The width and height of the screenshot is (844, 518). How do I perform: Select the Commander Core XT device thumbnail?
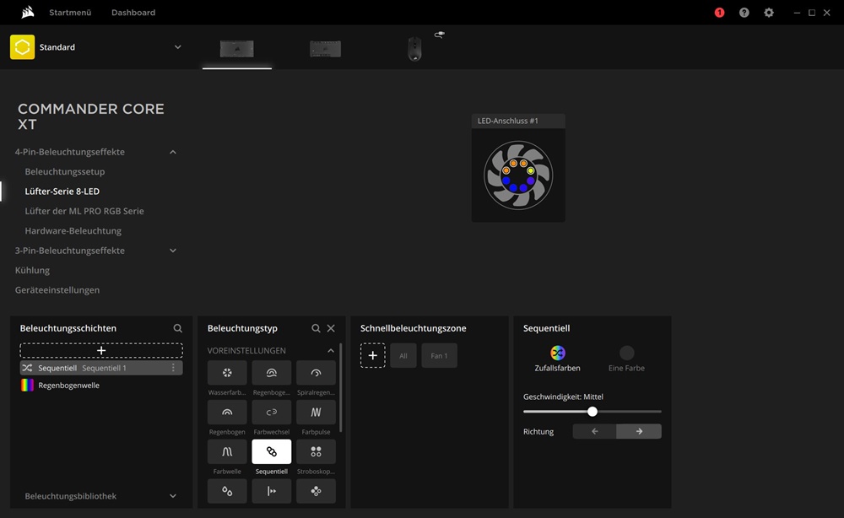[237, 49]
